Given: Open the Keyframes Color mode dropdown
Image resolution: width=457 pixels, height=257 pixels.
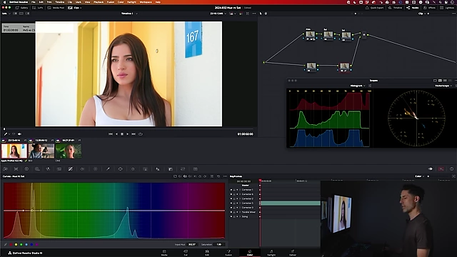Looking at the screenshot, I should click(x=419, y=176).
